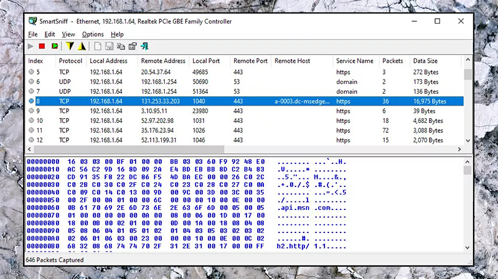Click the horizontal scrollbar right arrow
Viewport: 498px width, 279px height.
[x=458, y=149]
